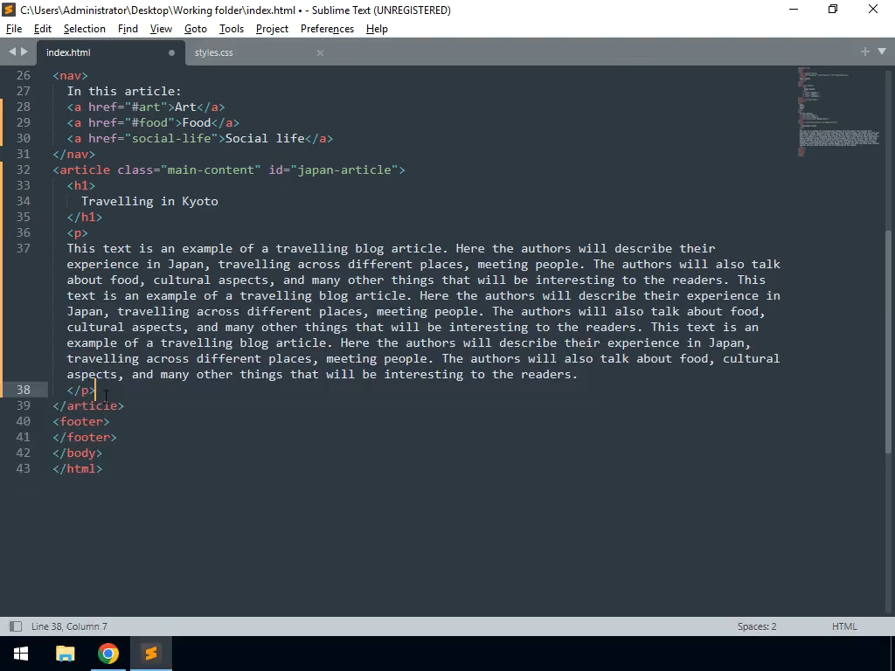Click the closing nav tag
Viewport: 895px width, 671px height.
tap(73, 154)
